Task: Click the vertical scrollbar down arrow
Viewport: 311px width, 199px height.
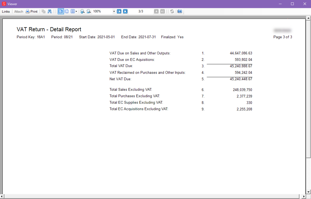Action: tap(308, 192)
